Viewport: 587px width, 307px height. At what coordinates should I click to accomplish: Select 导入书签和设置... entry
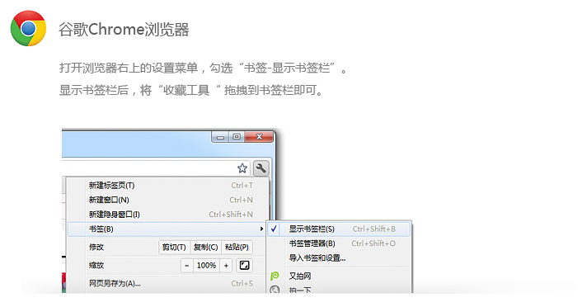point(339,257)
